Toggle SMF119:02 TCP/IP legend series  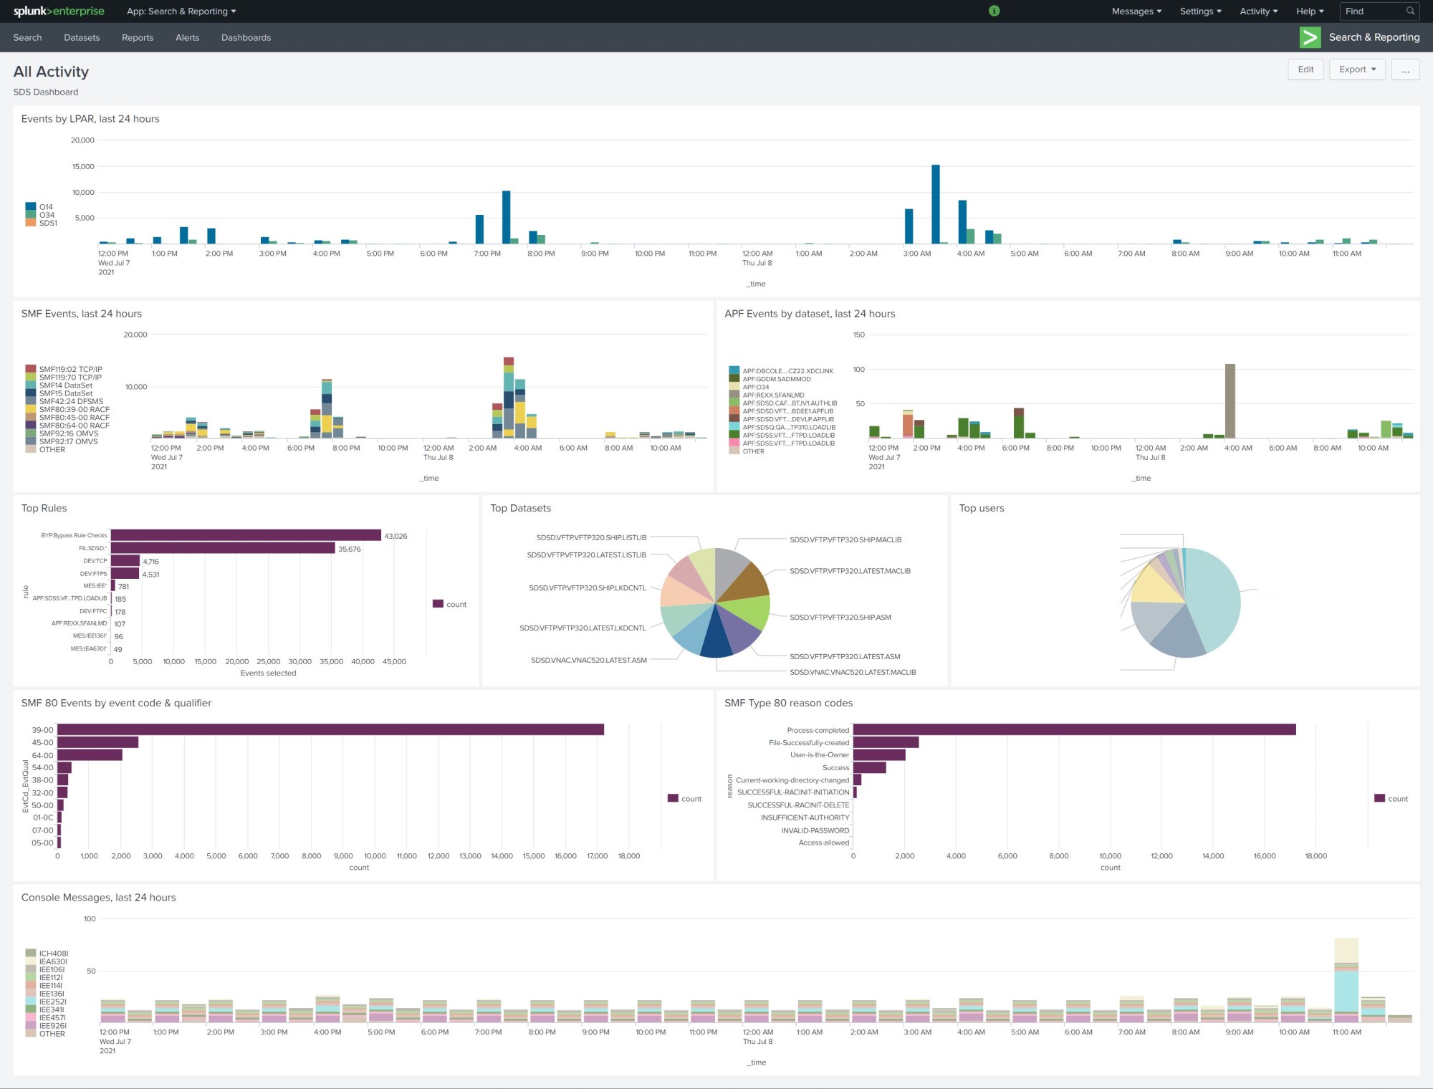(x=70, y=370)
